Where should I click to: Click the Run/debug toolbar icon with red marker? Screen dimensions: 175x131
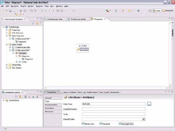[107, 11]
